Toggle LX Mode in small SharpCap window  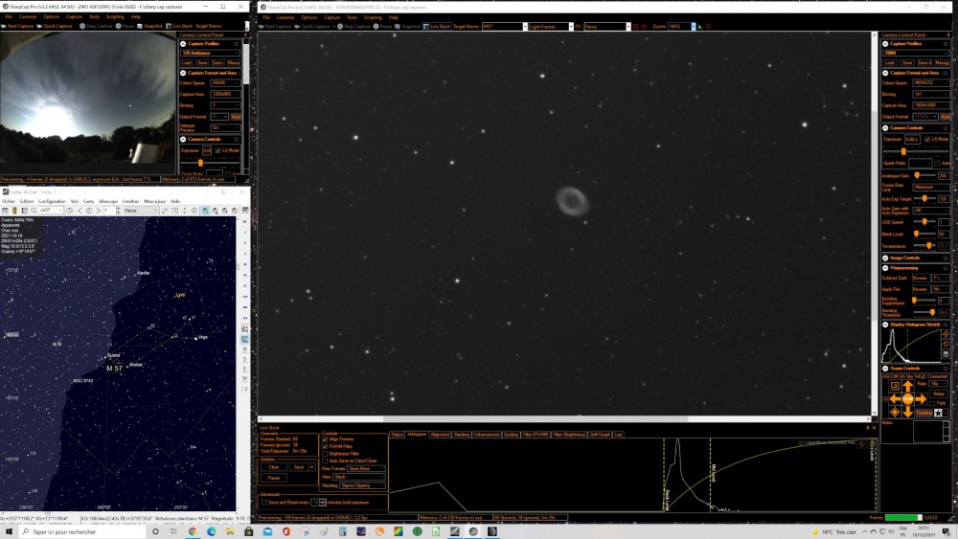pos(218,150)
